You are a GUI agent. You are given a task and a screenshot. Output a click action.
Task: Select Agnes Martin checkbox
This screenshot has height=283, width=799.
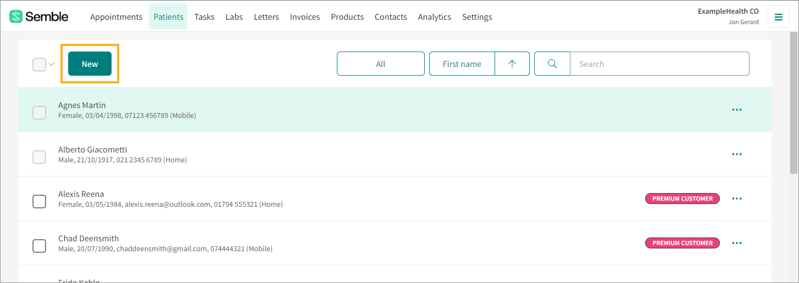(39, 112)
